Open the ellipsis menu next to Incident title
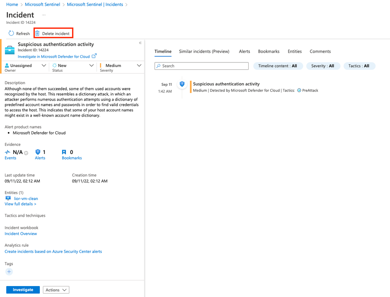 [44, 15]
